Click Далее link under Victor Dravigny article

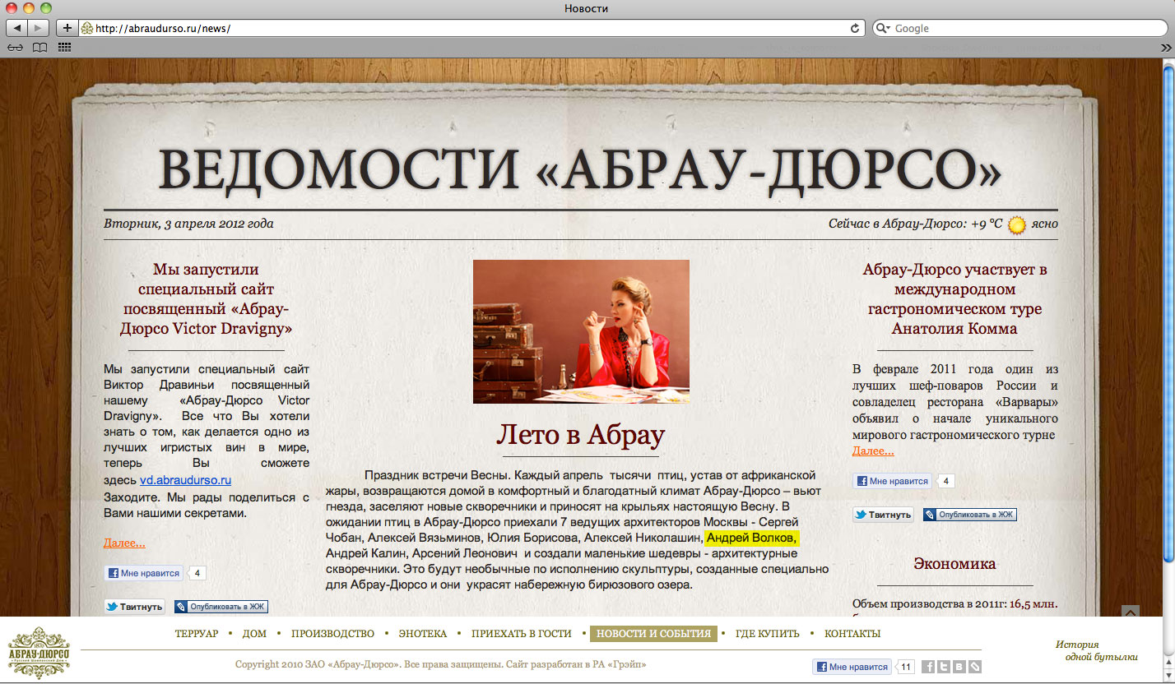124,543
